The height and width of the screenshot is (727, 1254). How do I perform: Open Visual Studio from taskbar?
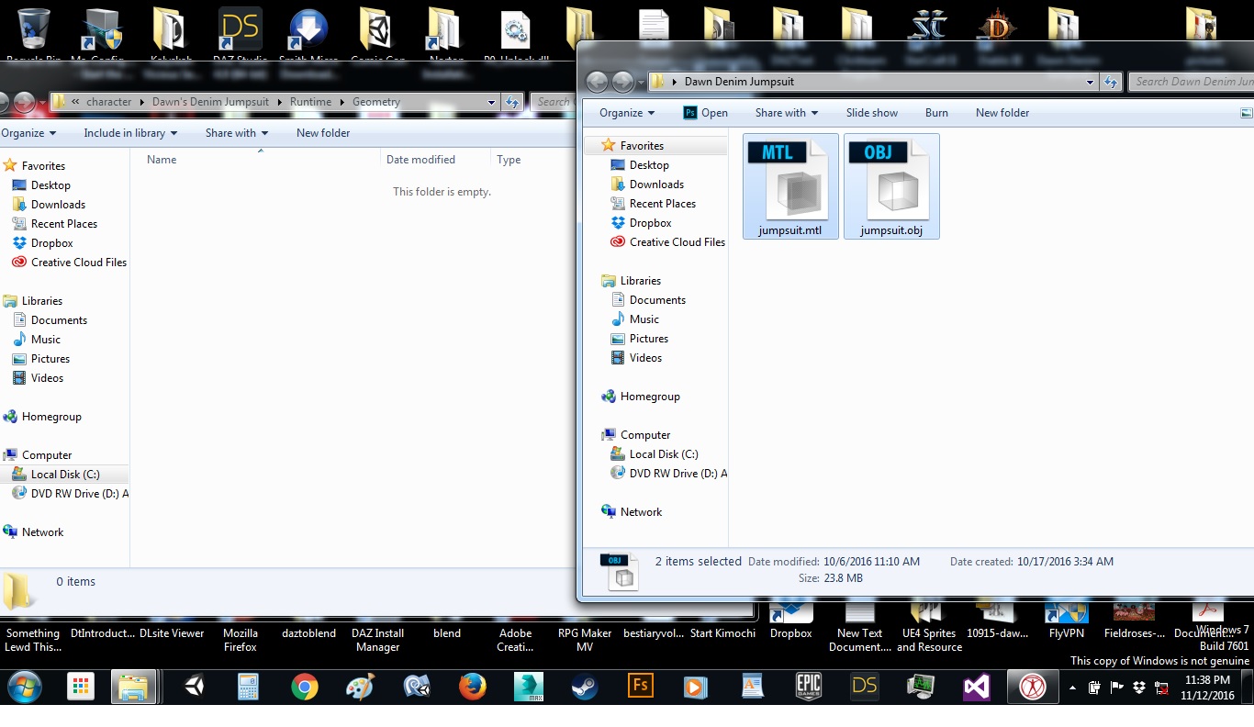(x=976, y=687)
